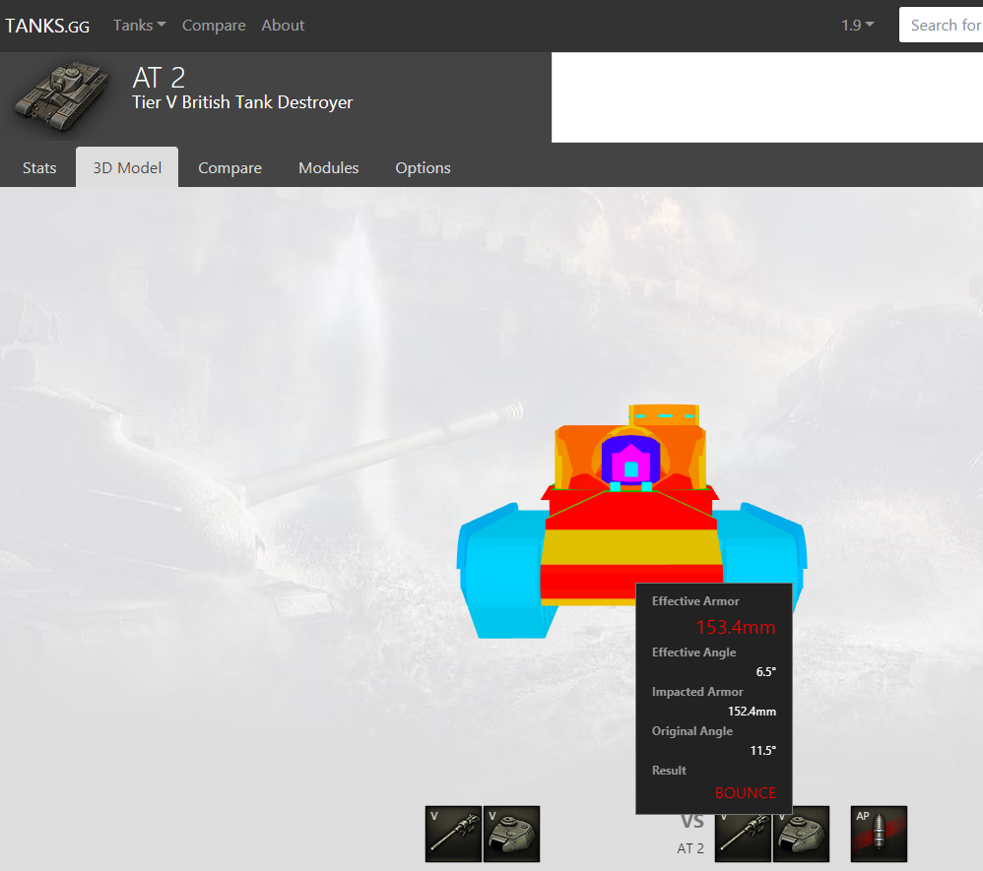Open the Options tab

(x=424, y=167)
